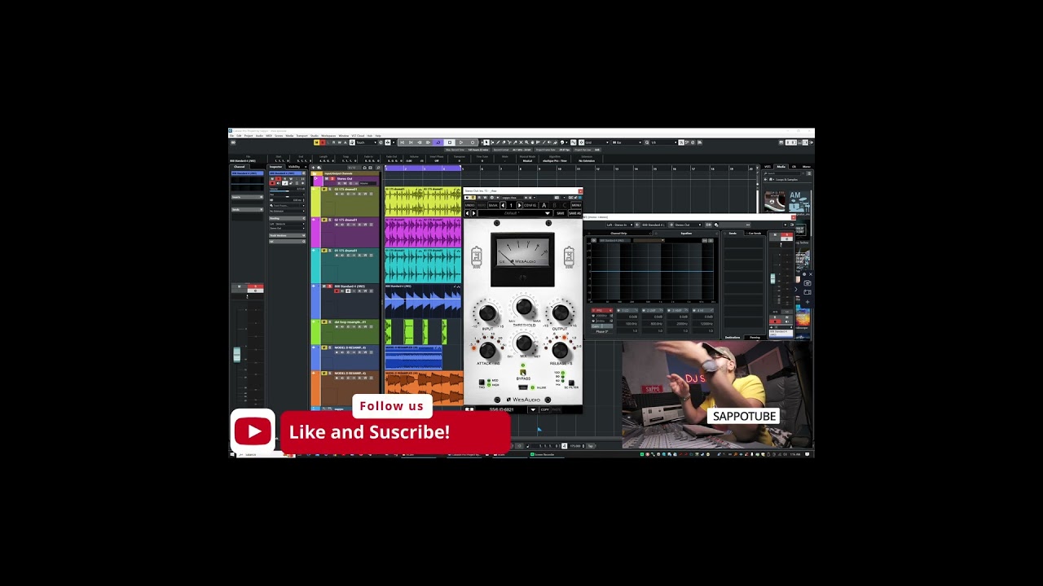Mute the 01 175 drums cyan track
The image size is (1043, 586).
[x=324, y=251]
